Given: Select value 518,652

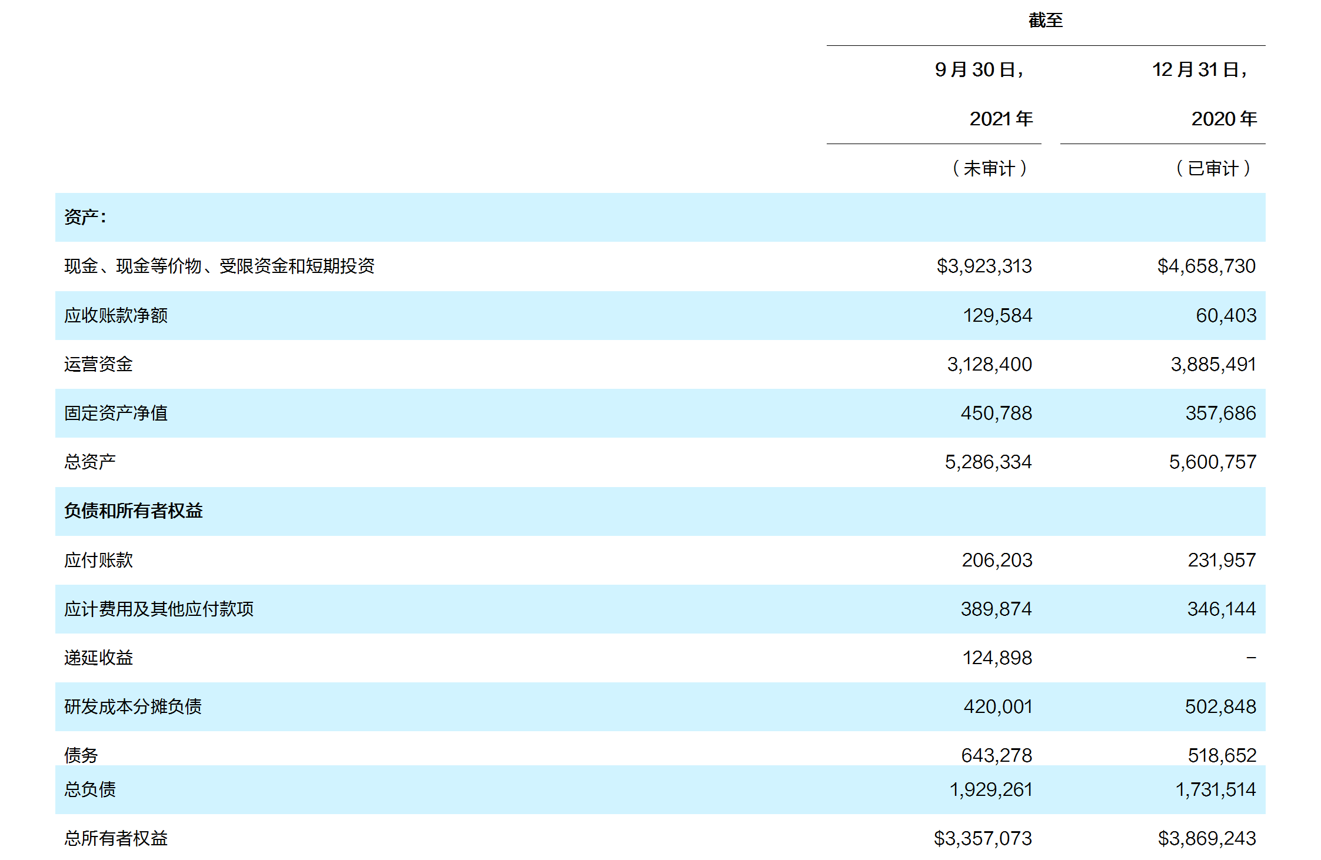Looking at the screenshot, I should 1222,755.
